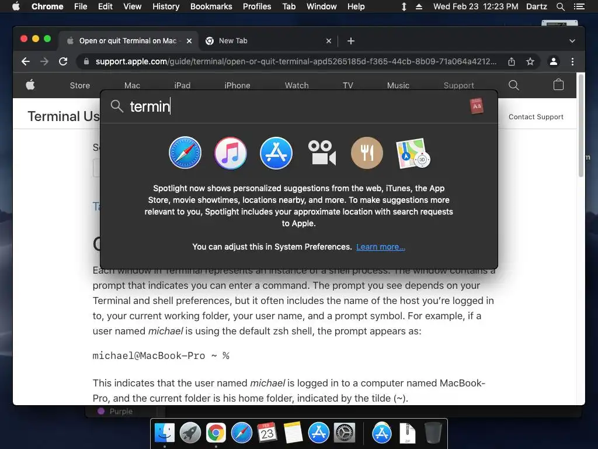The height and width of the screenshot is (449, 598).
Task: Click the fork and knife restaurant icon
Action: tap(367, 153)
